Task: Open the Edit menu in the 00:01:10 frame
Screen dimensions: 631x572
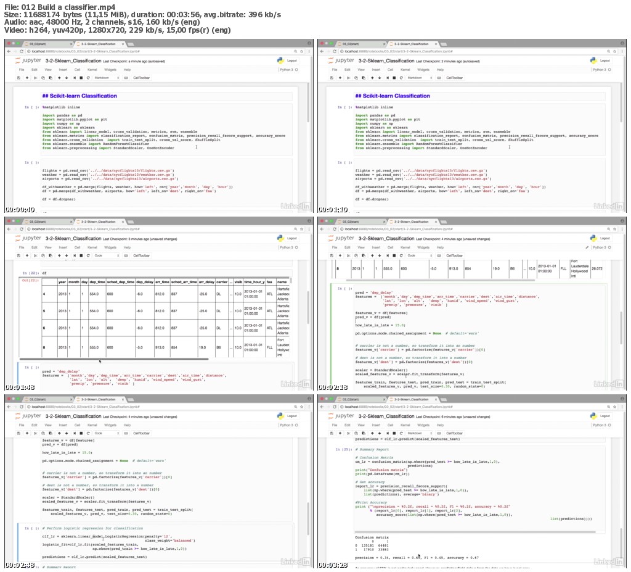Action: tap(348, 70)
